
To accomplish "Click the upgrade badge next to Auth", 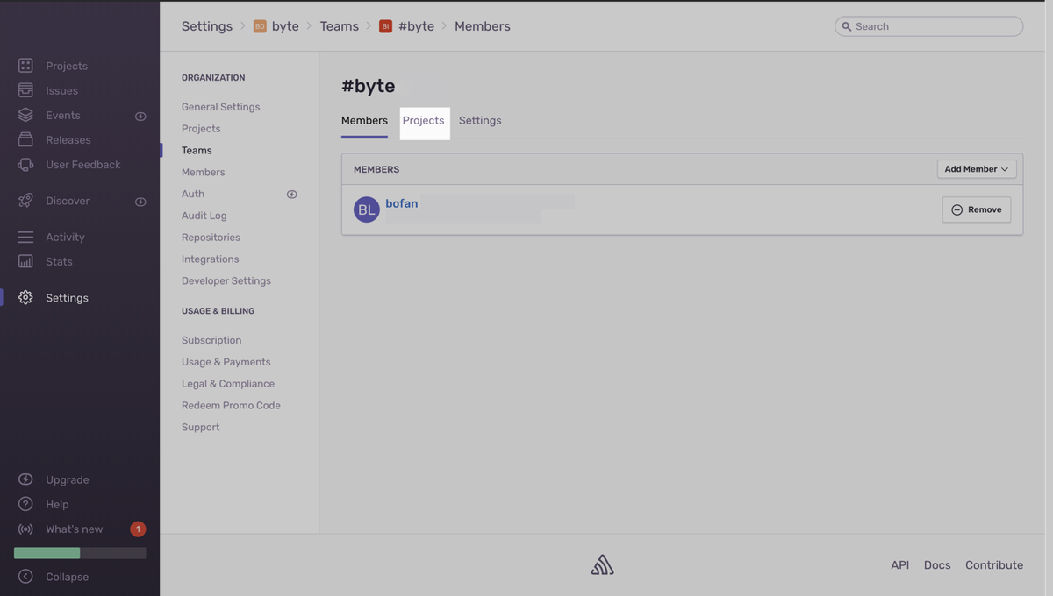I will [292, 194].
